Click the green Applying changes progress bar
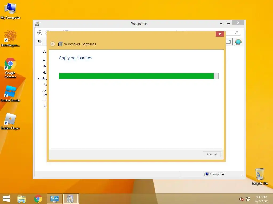273x204 pixels. [x=139, y=76]
